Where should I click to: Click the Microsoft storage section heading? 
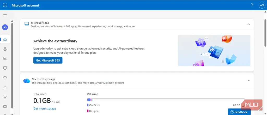(44, 79)
